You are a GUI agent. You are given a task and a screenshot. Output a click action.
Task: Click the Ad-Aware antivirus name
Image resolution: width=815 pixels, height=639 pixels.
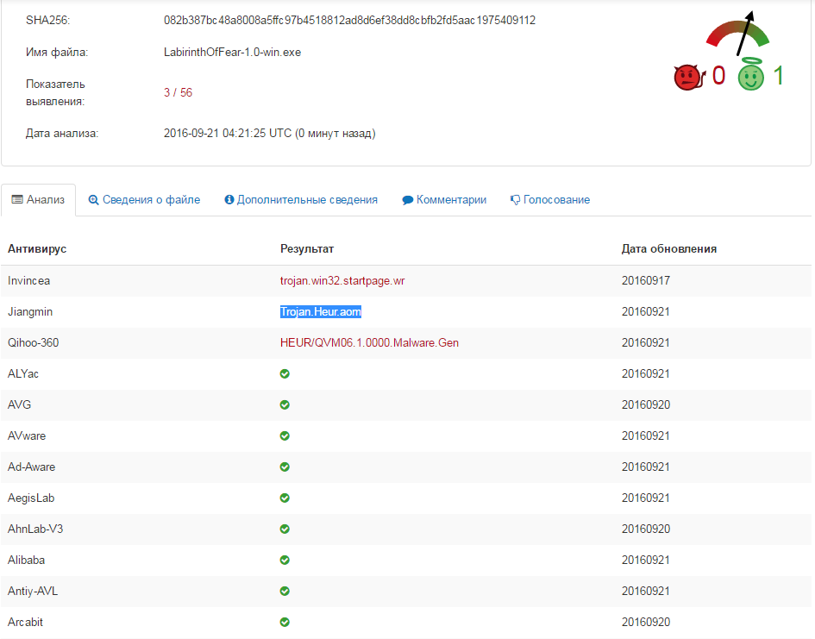click(31, 467)
